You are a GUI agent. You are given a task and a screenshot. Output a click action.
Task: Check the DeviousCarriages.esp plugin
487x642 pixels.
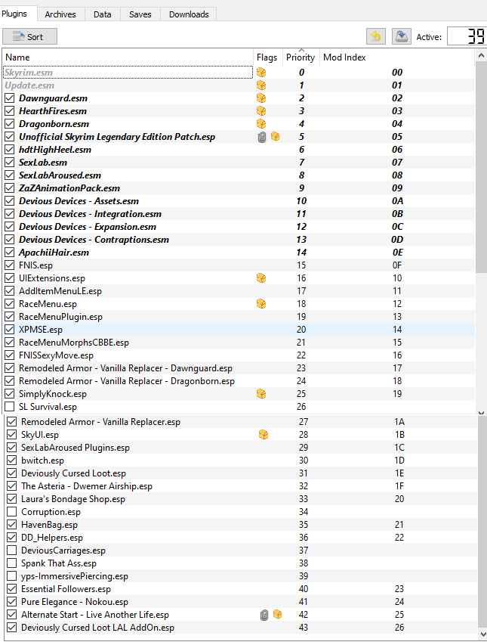12,551
